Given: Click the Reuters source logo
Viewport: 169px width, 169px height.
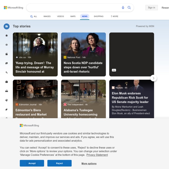Looking at the screenshot, I should 113,88.
